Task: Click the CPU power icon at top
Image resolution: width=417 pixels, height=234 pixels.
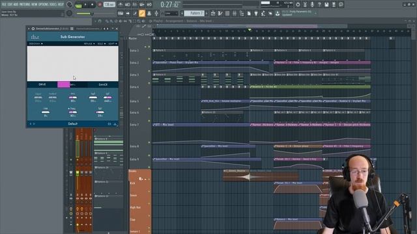Action: pos(298,5)
